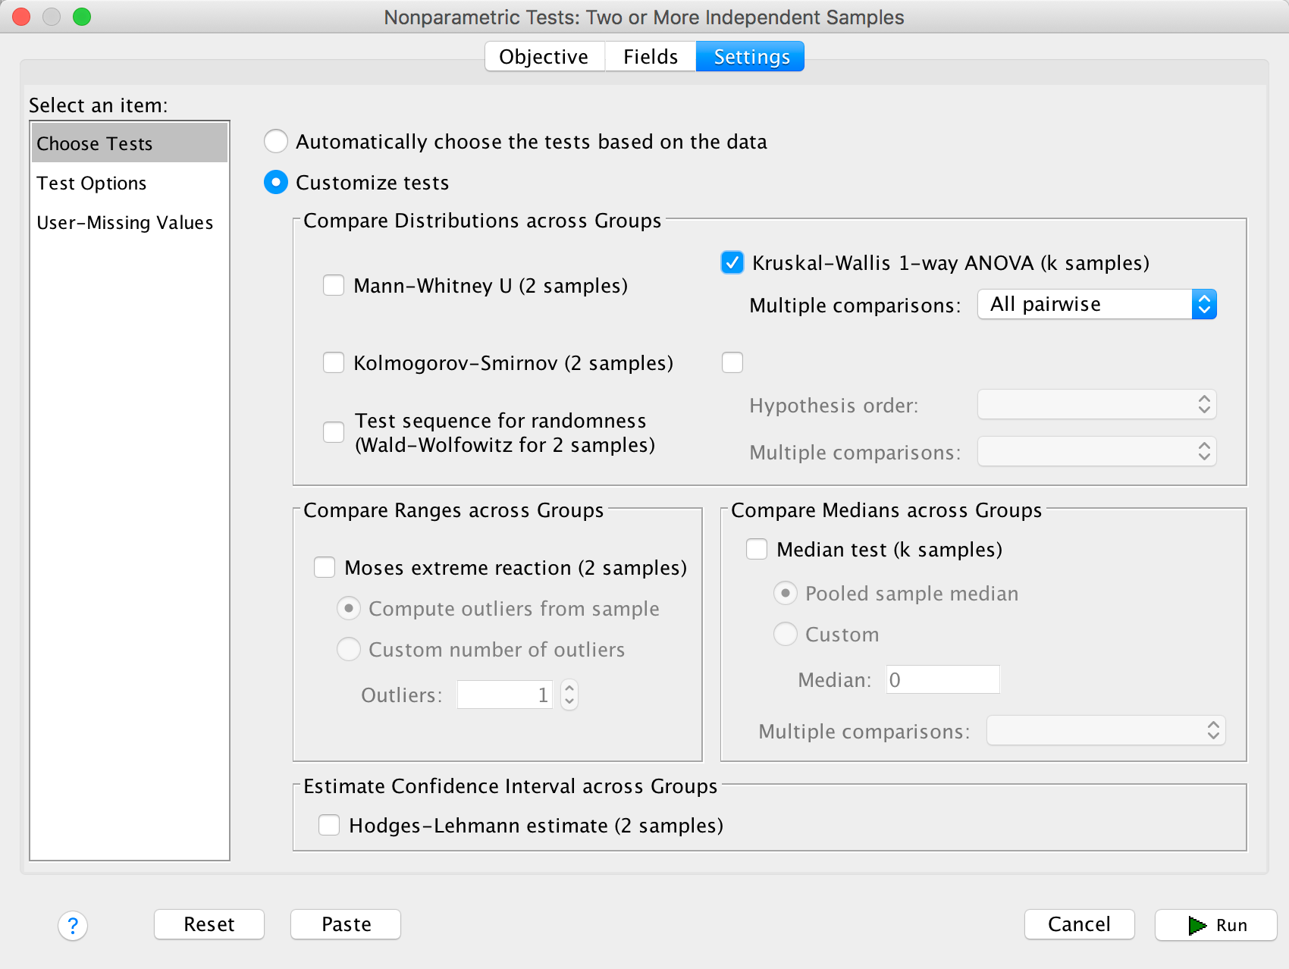1289x969 pixels.
Task: Check the Hodges-Lehmann estimate checkbox
Action: [x=329, y=826]
